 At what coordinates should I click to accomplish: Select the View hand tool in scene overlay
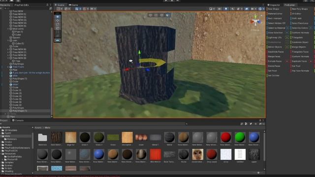click(x=58, y=17)
